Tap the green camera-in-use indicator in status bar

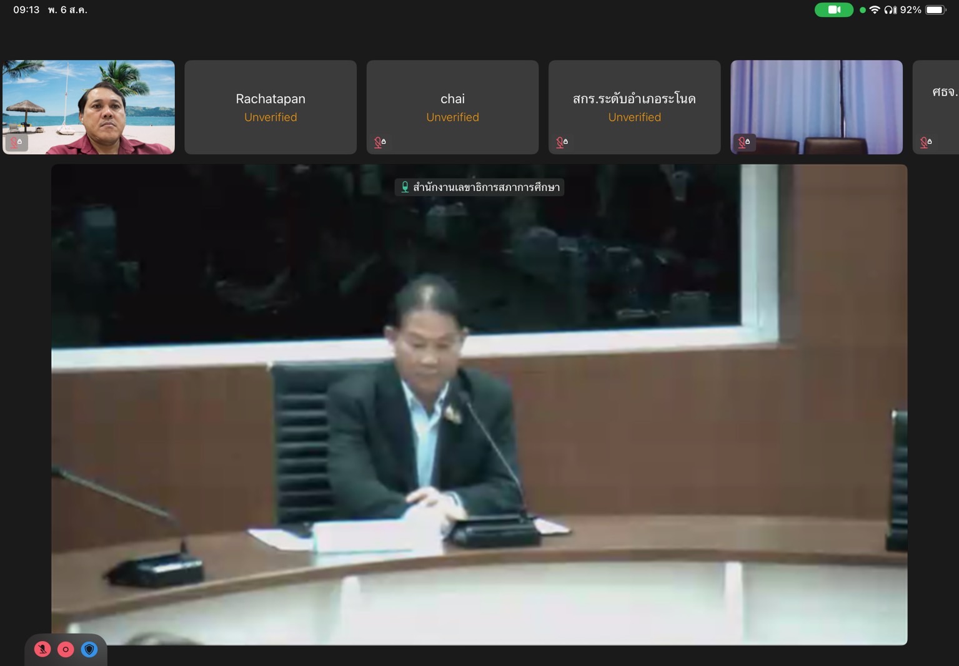click(833, 10)
